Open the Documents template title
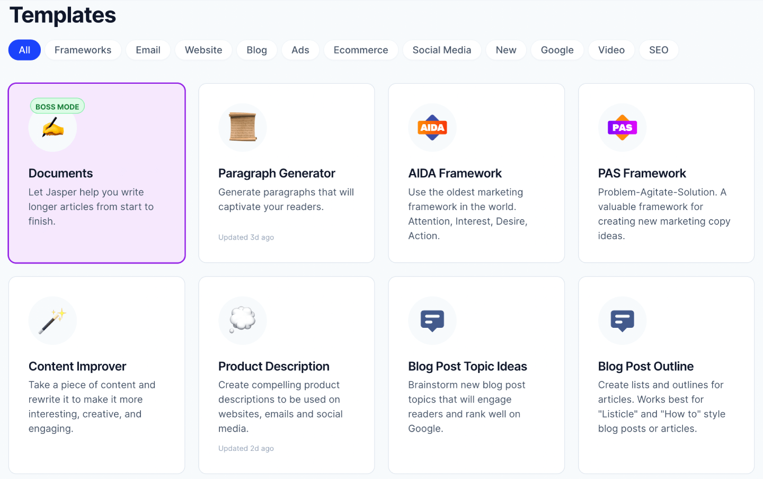763x479 pixels. pyautogui.click(x=60, y=173)
